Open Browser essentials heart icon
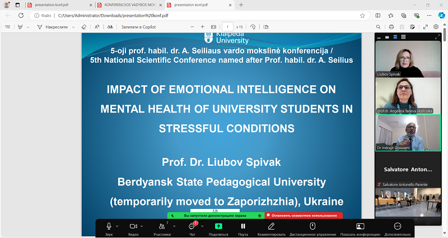This screenshot has width=448, height=238. [x=416, y=16]
